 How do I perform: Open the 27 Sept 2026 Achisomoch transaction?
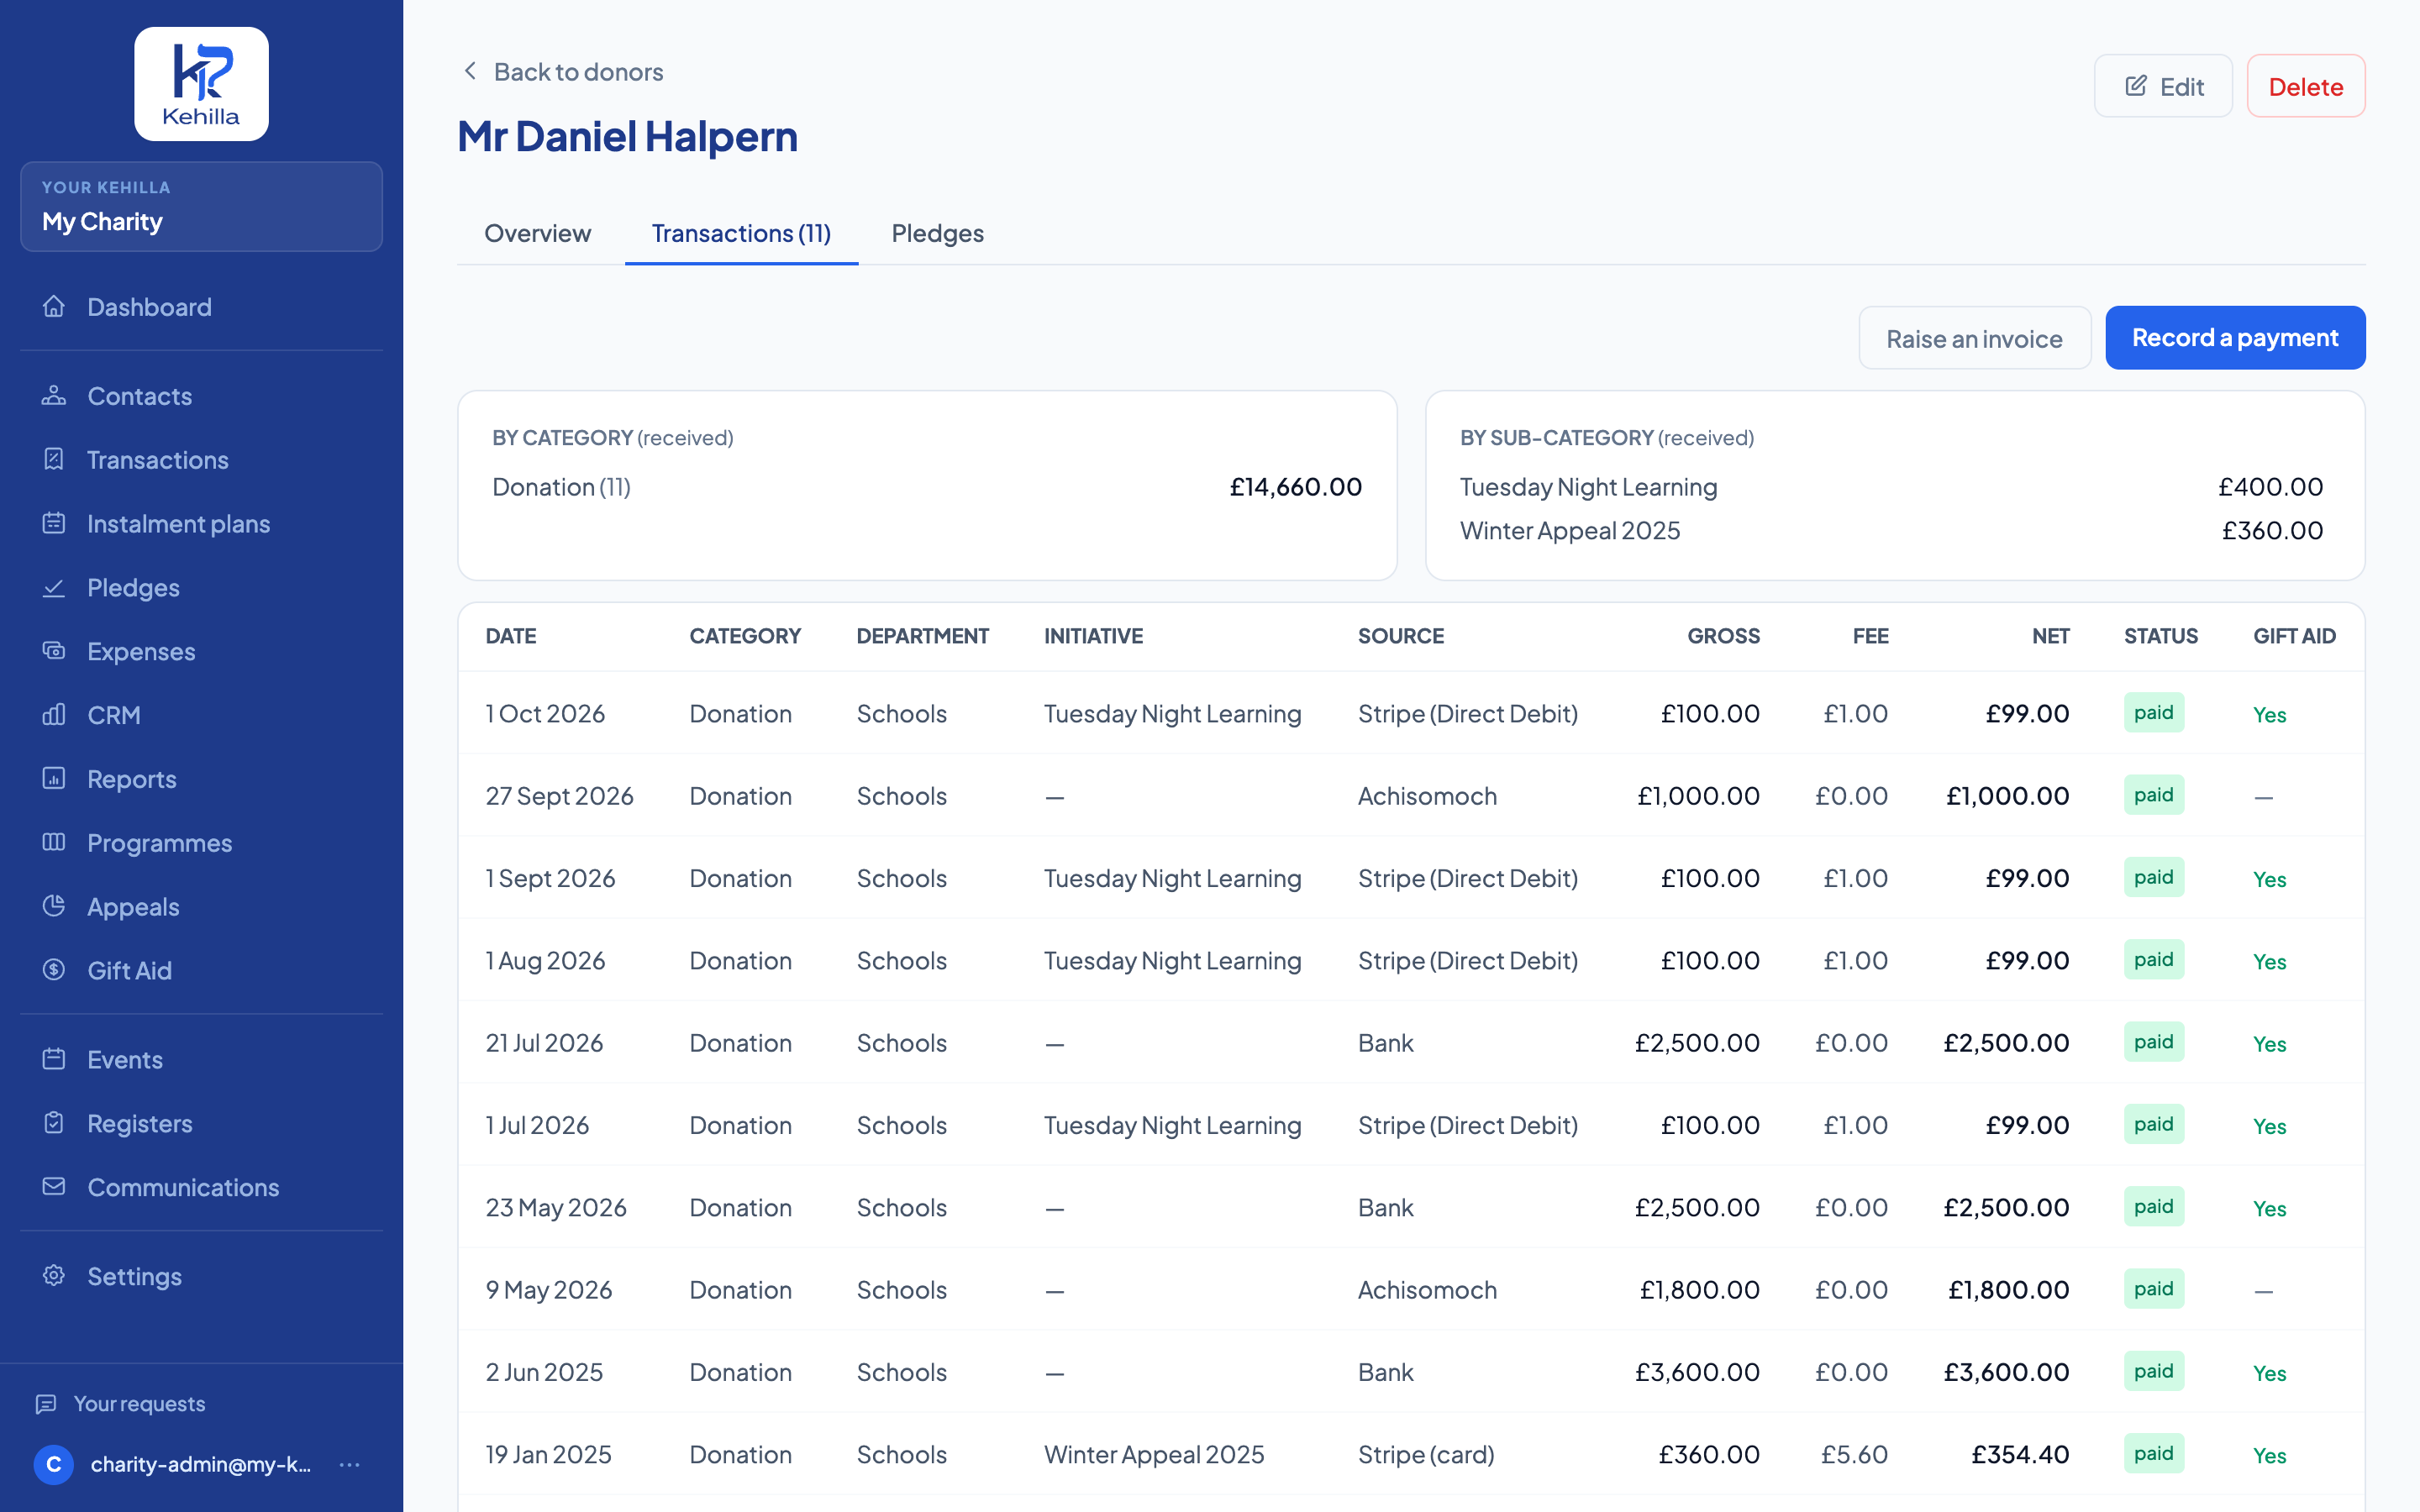click(1411, 796)
